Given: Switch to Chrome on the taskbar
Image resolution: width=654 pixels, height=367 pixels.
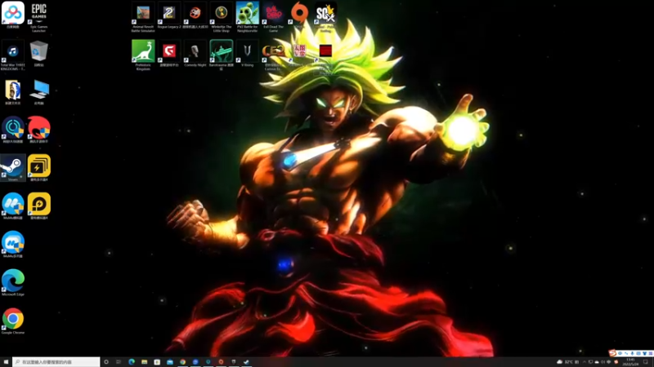Looking at the screenshot, I should click(182, 362).
